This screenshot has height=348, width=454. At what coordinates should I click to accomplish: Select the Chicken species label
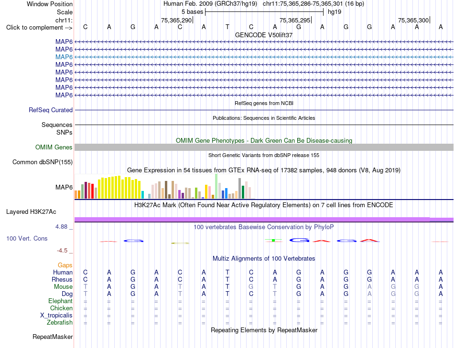[x=61, y=308]
